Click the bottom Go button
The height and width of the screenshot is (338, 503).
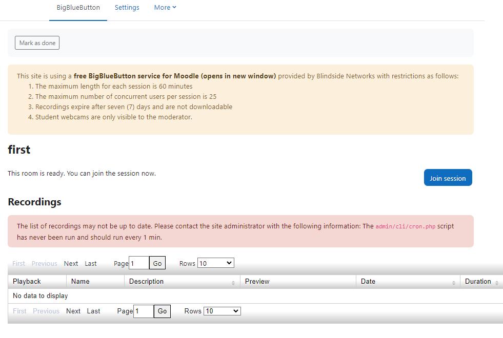162,311
